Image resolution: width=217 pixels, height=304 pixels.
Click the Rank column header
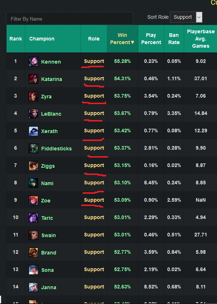pos(16,39)
